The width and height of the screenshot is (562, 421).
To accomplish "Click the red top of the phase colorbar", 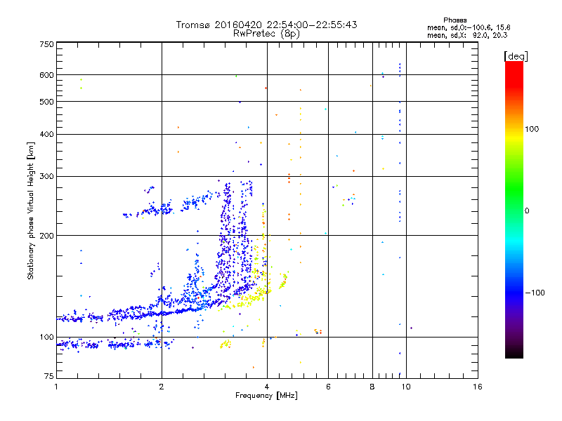I will pyautogui.click(x=514, y=65).
